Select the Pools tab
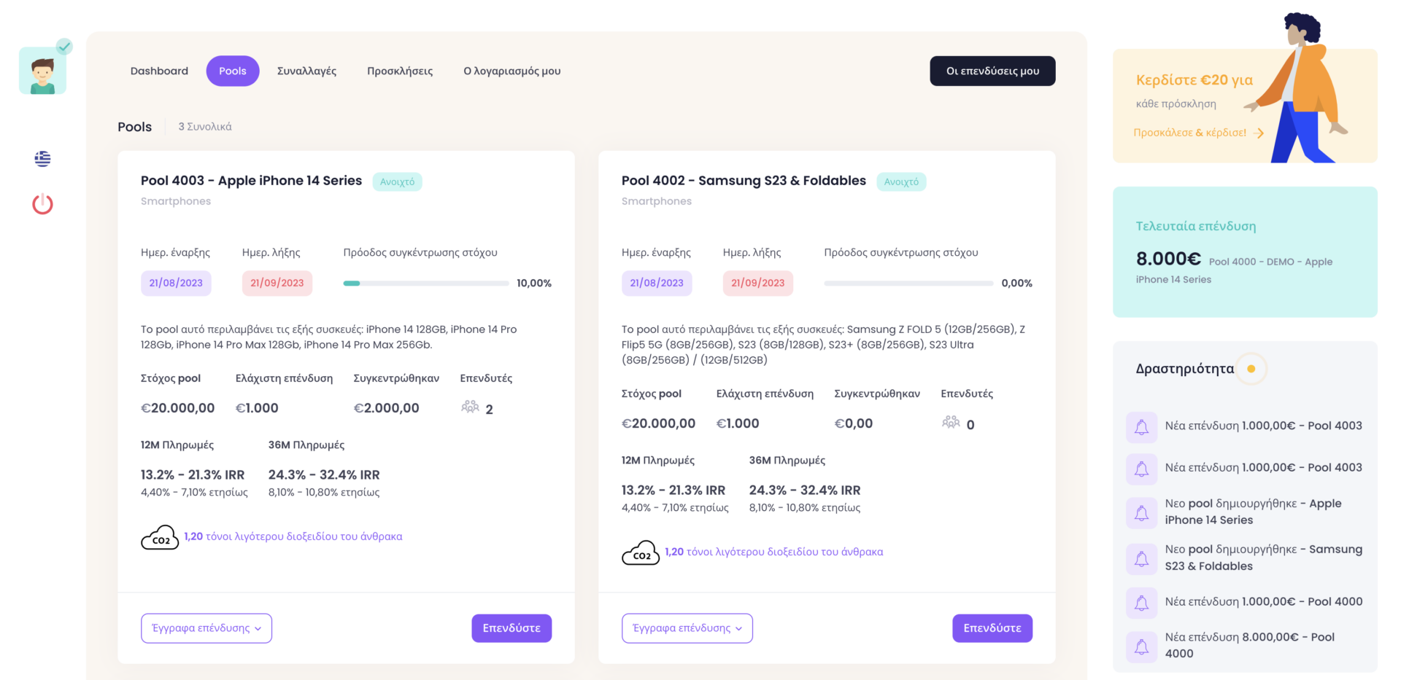This screenshot has height=680, width=1401. 233,71
